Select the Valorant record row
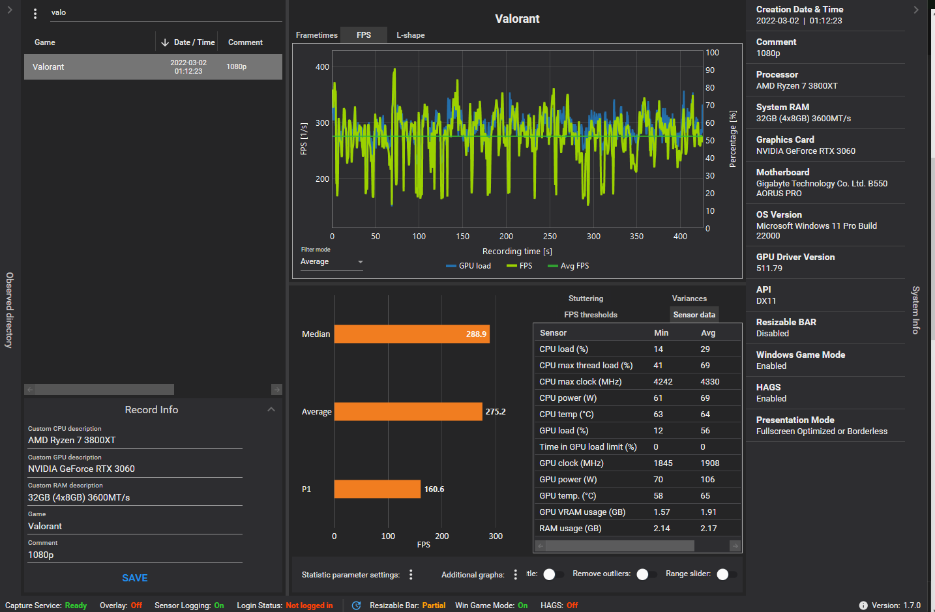The width and height of the screenshot is (935, 612). tap(153, 66)
